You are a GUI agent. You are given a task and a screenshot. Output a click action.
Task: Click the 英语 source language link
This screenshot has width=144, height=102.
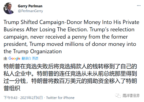(35, 58)
